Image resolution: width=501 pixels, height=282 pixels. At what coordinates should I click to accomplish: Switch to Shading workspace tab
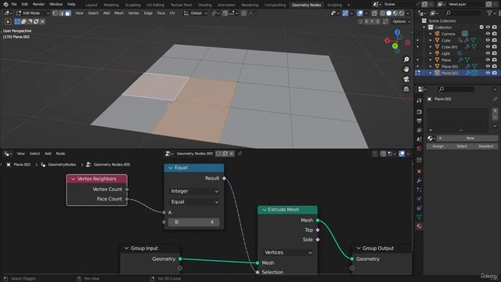[205, 5]
